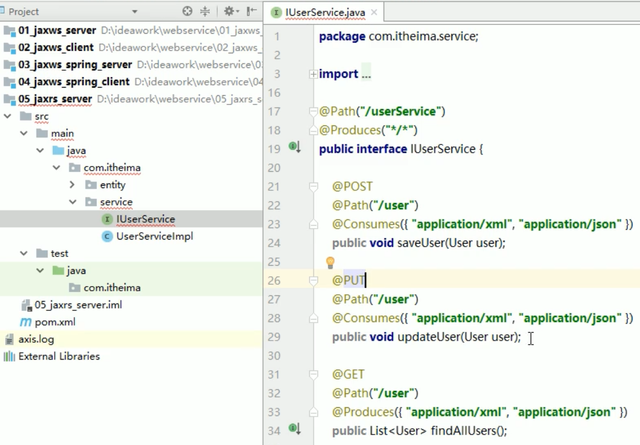This screenshot has width=640, height=445.
Task: Hide the Project tool window
Action: (251, 11)
